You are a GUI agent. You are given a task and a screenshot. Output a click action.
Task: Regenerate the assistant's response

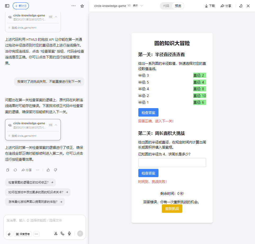(15, 170)
